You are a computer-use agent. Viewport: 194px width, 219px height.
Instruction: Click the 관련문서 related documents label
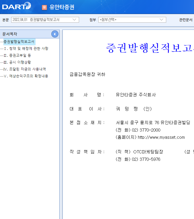coord(186,20)
